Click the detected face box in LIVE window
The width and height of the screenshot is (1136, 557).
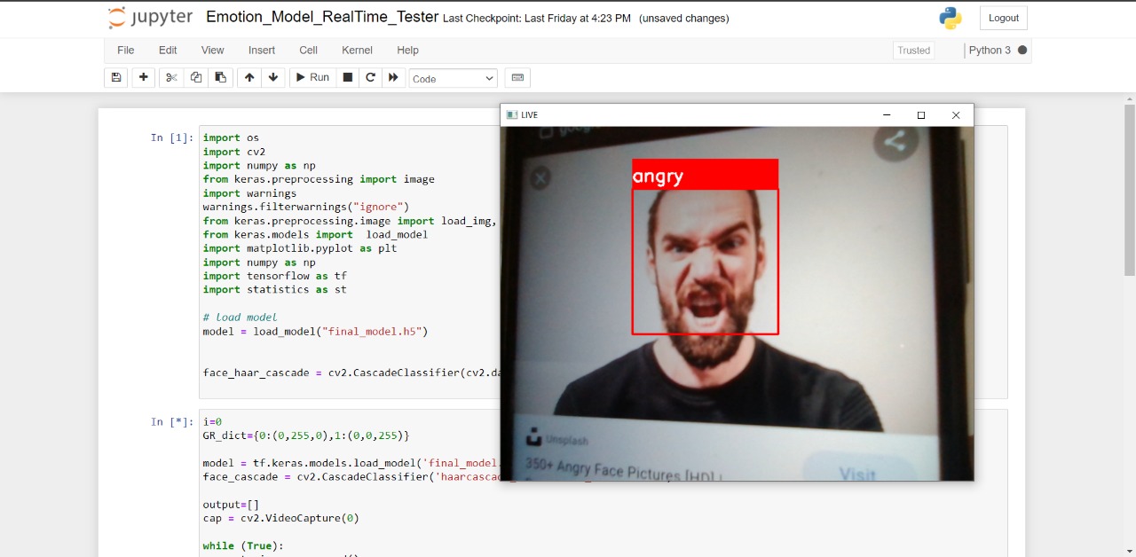coord(705,262)
